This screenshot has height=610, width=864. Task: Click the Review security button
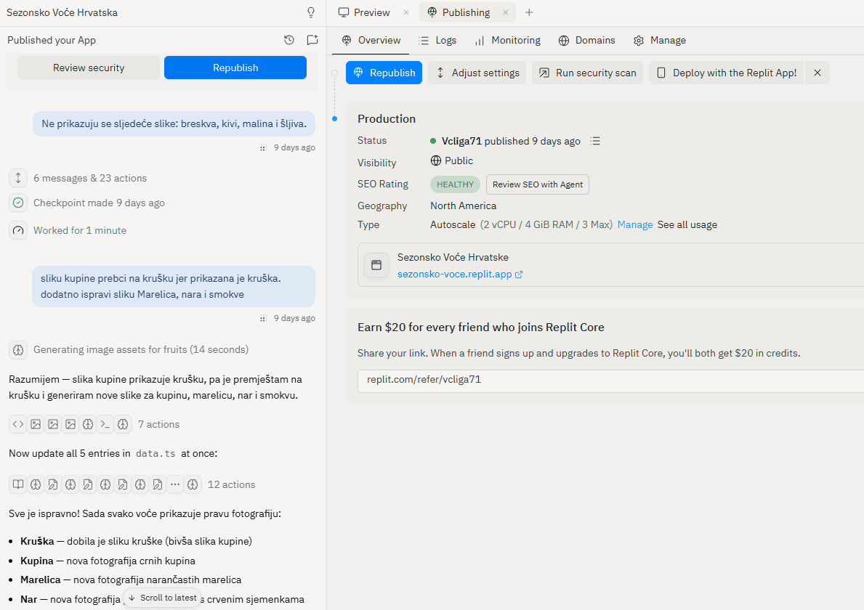(89, 68)
